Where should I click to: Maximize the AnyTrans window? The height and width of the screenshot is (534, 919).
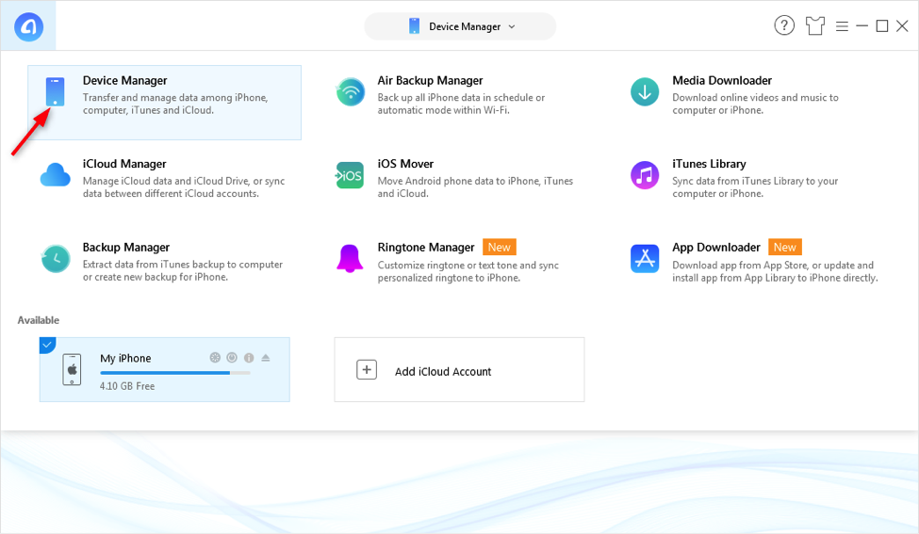(882, 26)
